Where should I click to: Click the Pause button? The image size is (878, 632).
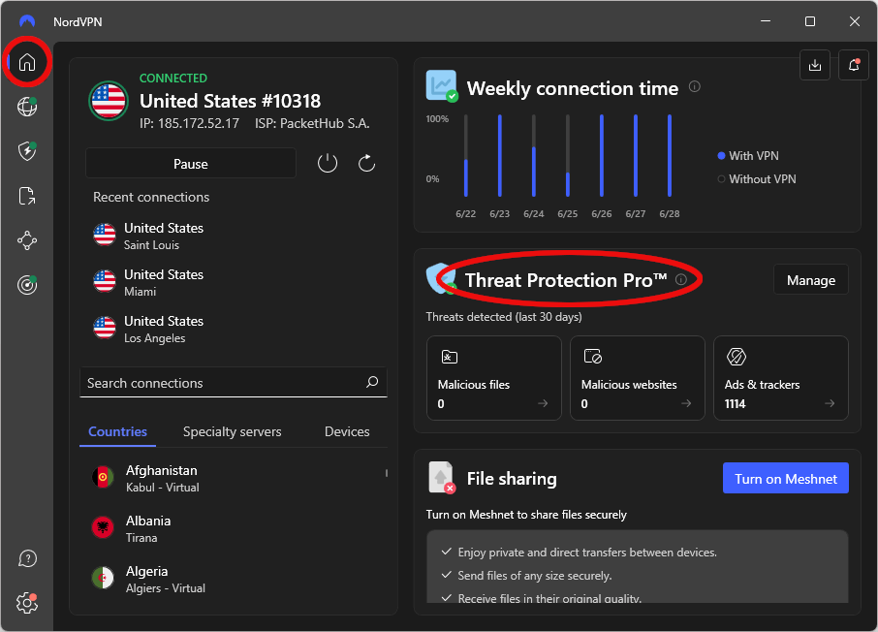190,164
